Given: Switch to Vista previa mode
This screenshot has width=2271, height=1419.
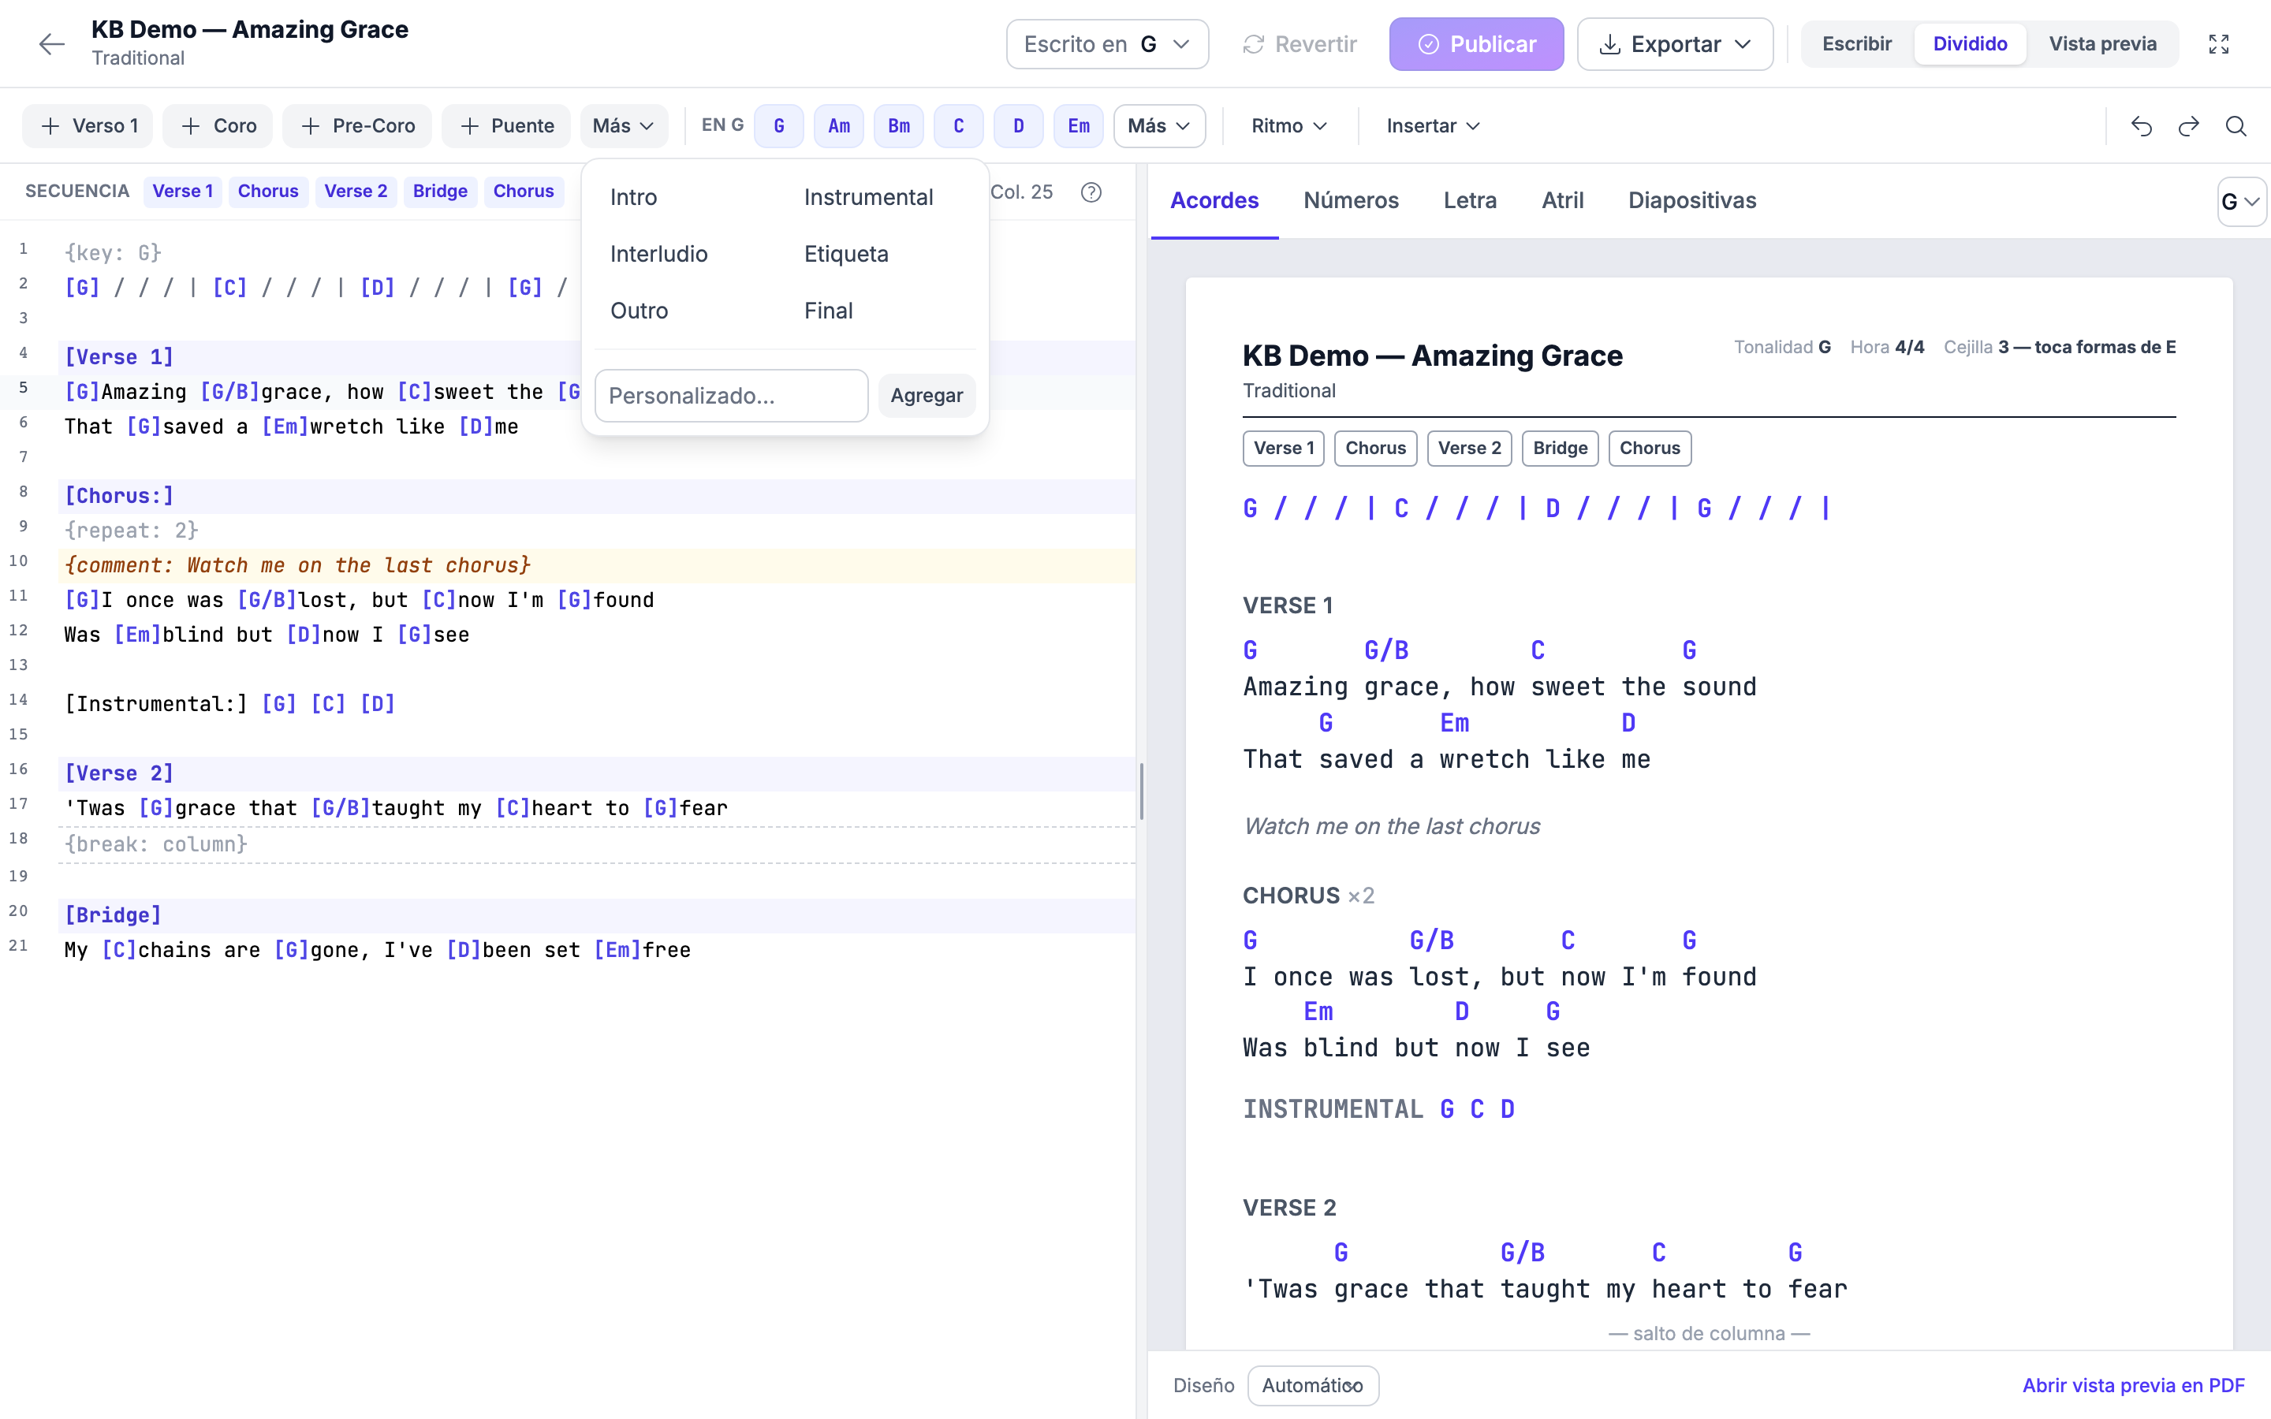Looking at the screenshot, I should click(x=2102, y=44).
